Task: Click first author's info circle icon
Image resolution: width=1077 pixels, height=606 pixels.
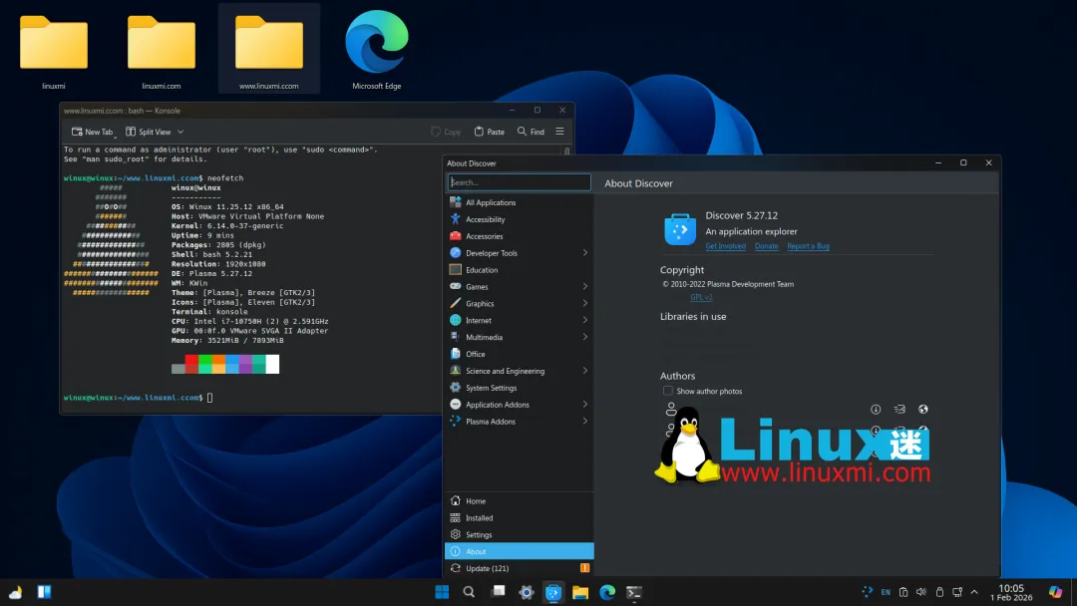Action: pyautogui.click(x=876, y=409)
